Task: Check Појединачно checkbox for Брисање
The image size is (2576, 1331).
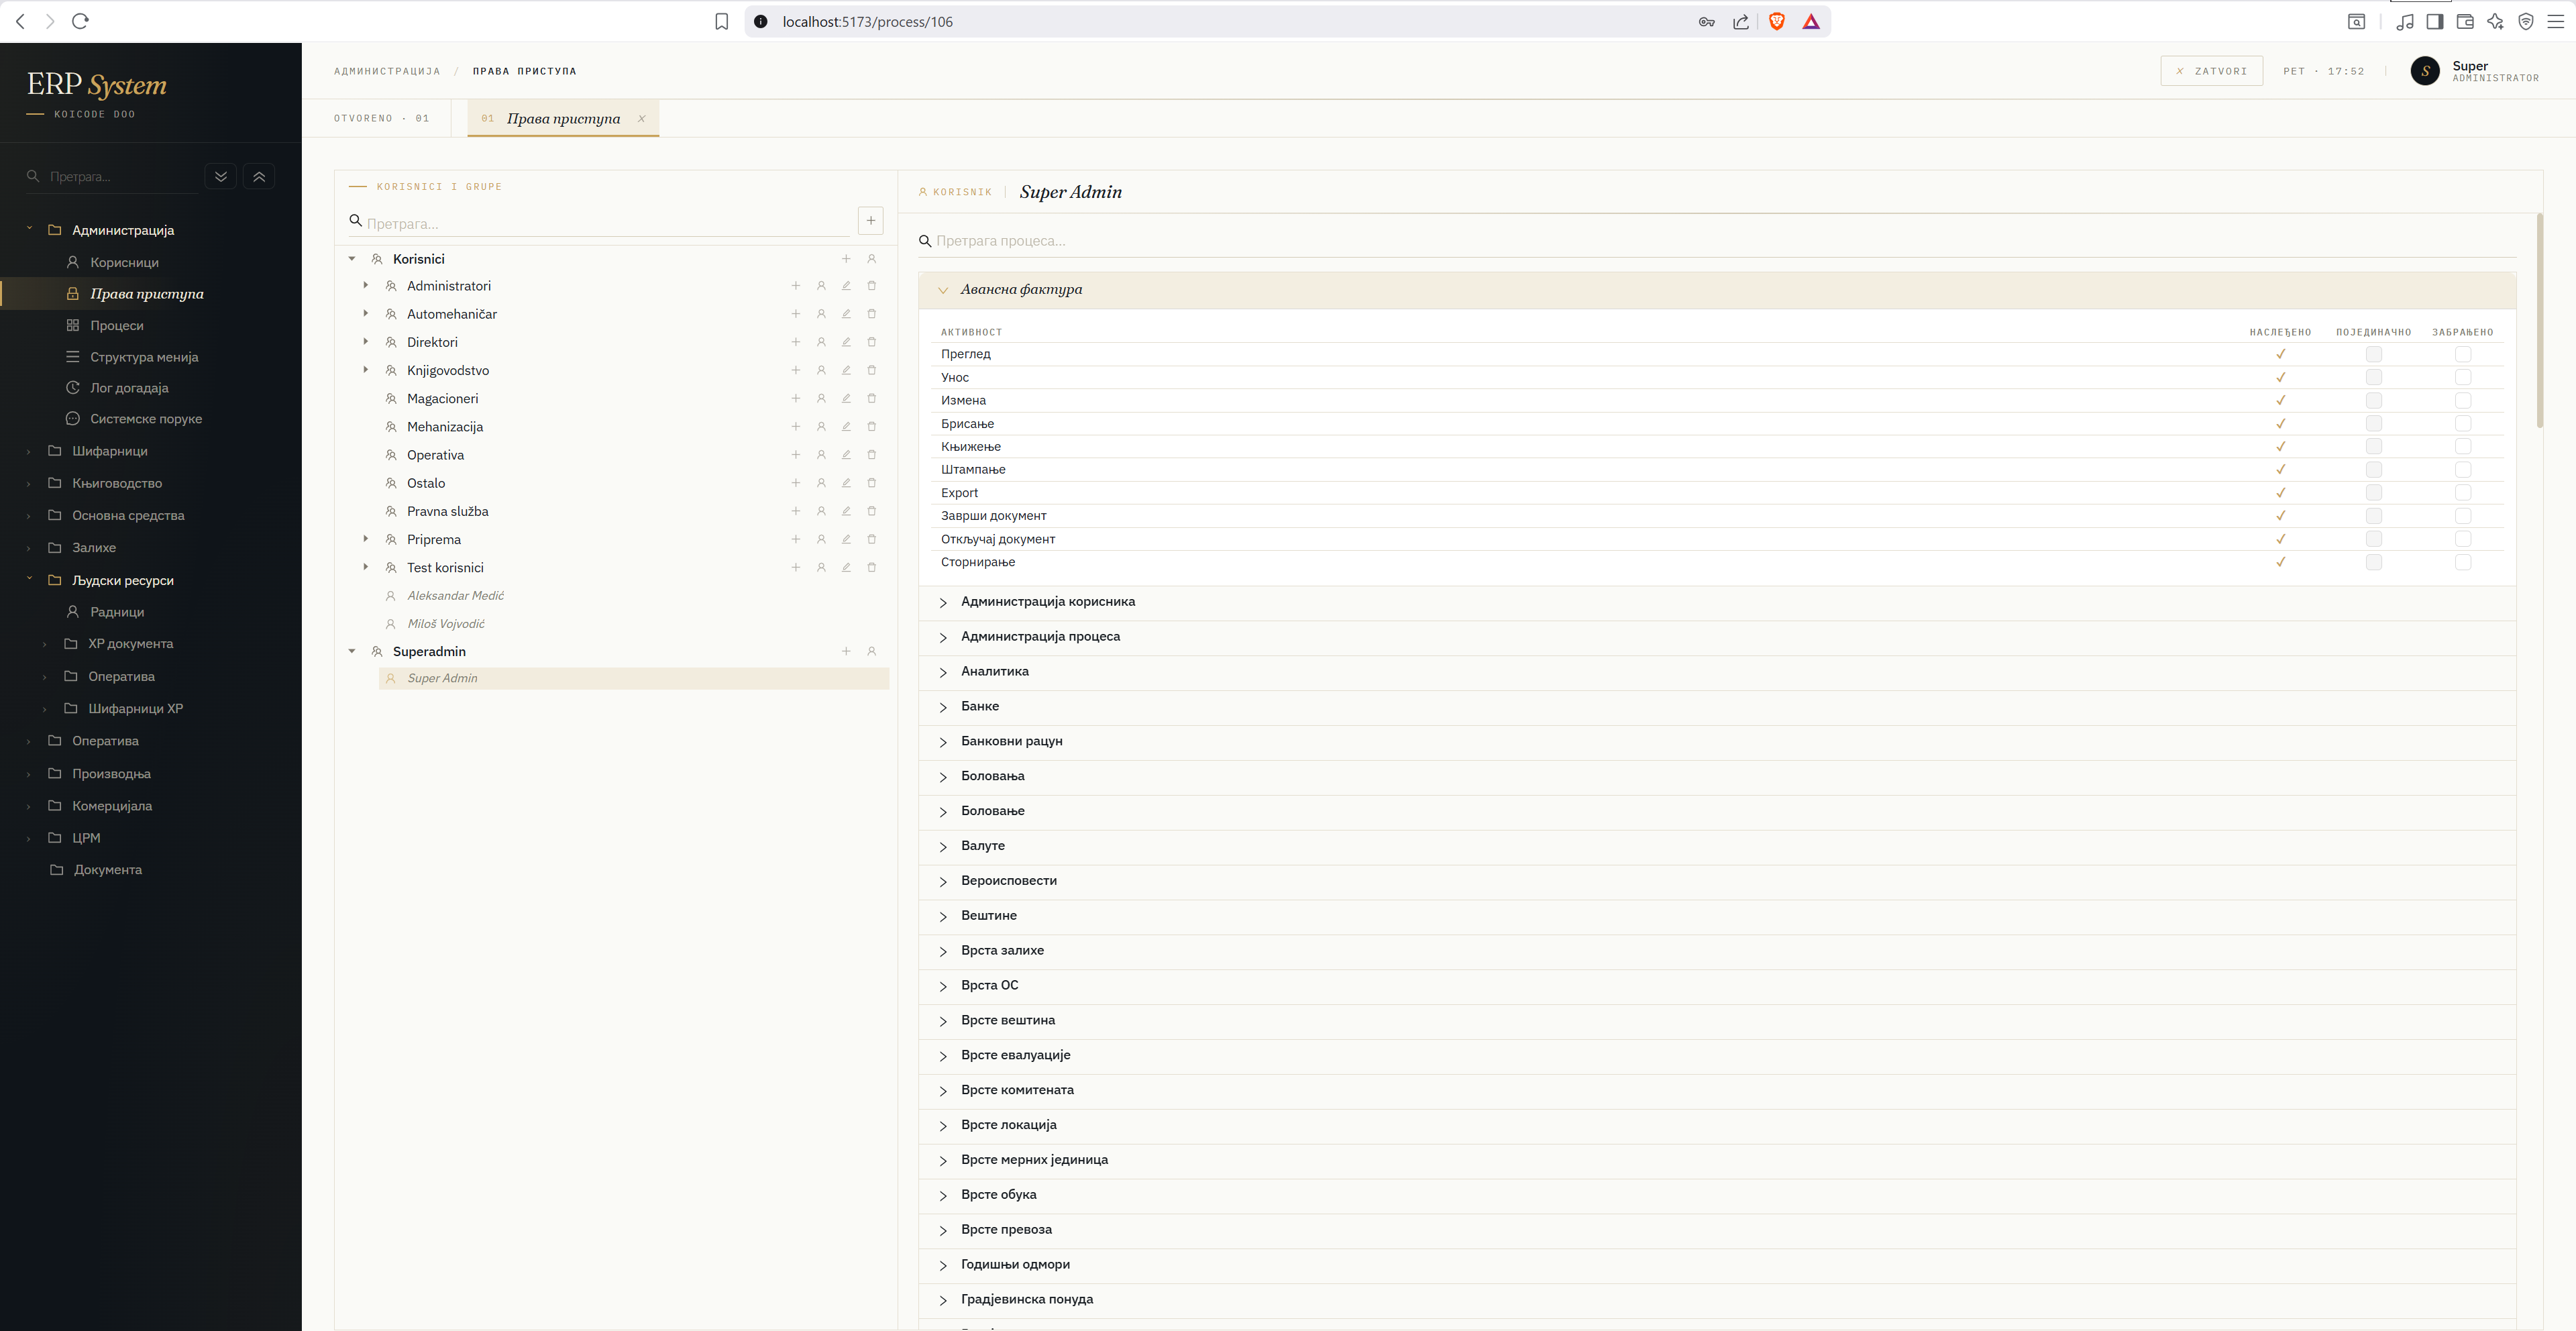Action: (2374, 424)
